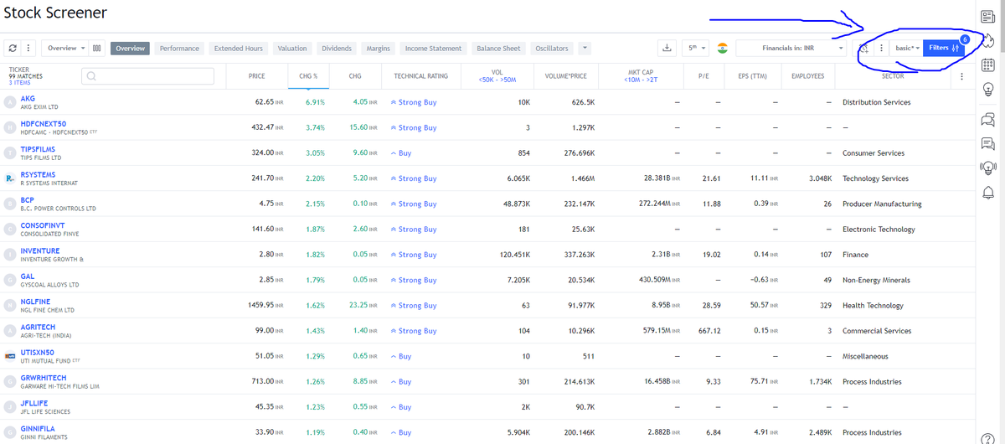Open the basic* screen preset dropdown
The width and height of the screenshot is (1005, 444).
[x=907, y=49]
